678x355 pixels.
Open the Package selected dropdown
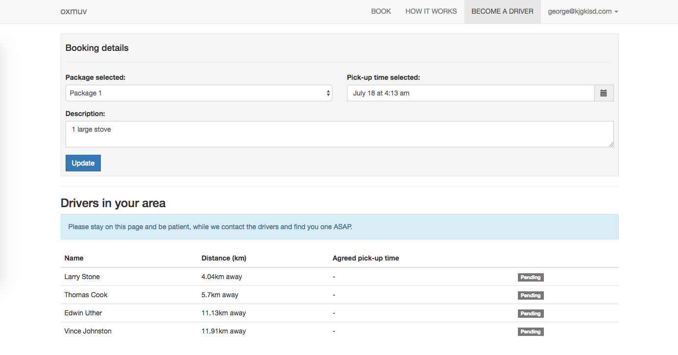pyautogui.click(x=199, y=93)
